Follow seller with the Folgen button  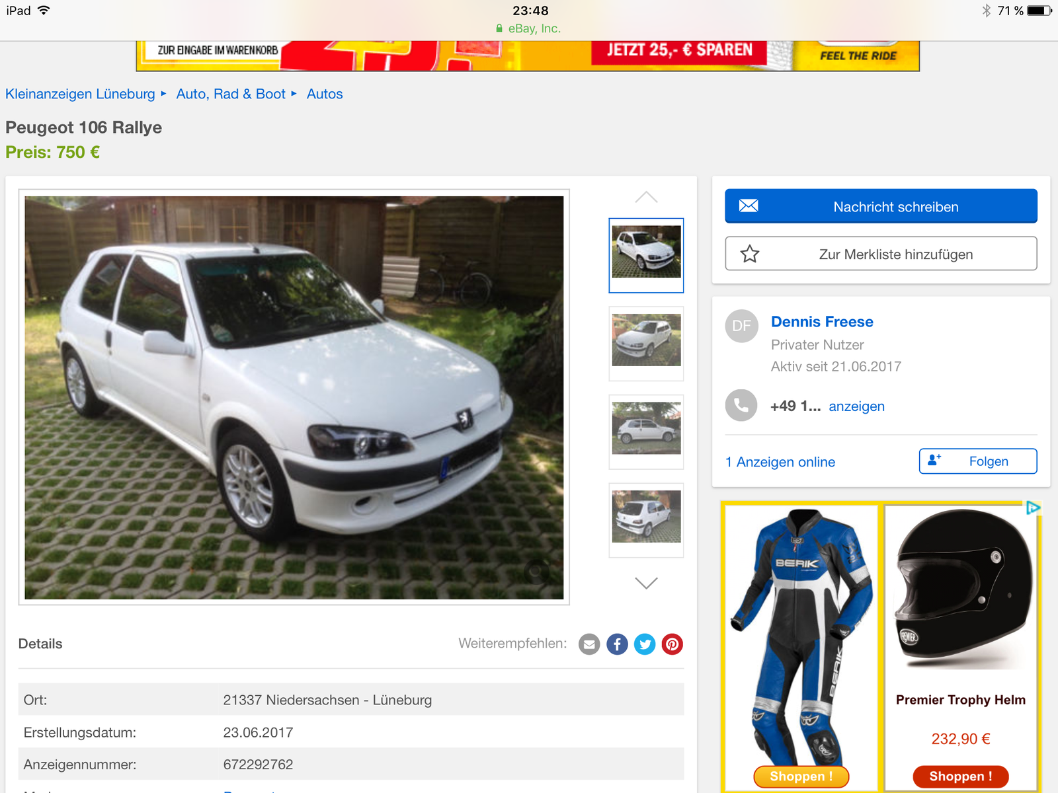(x=977, y=461)
